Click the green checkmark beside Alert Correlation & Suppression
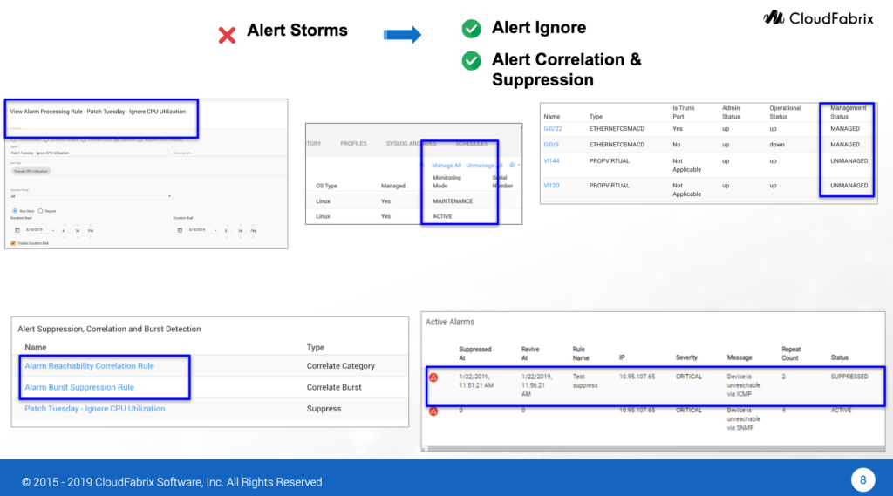 [471, 61]
